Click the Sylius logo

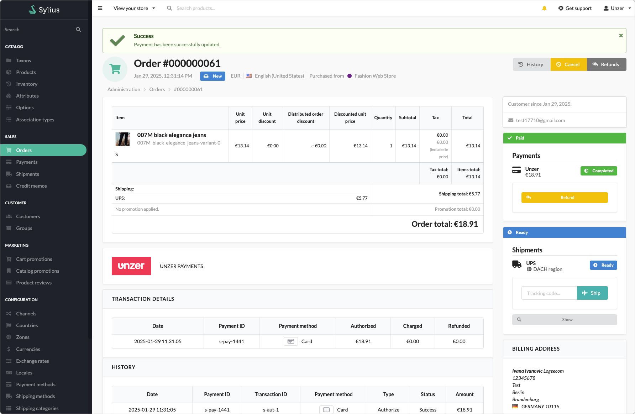[x=44, y=10]
